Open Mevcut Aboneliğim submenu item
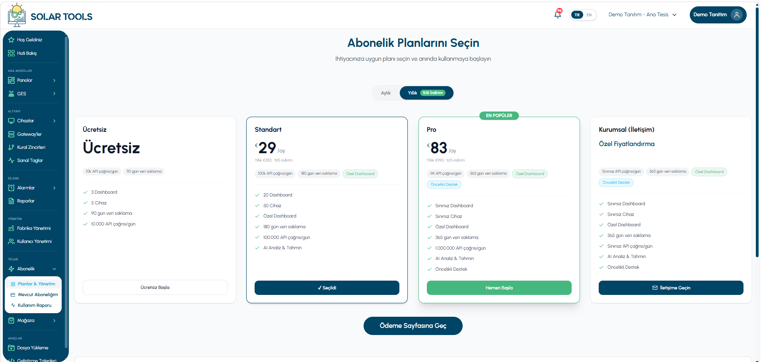761x362 pixels. 34,295
